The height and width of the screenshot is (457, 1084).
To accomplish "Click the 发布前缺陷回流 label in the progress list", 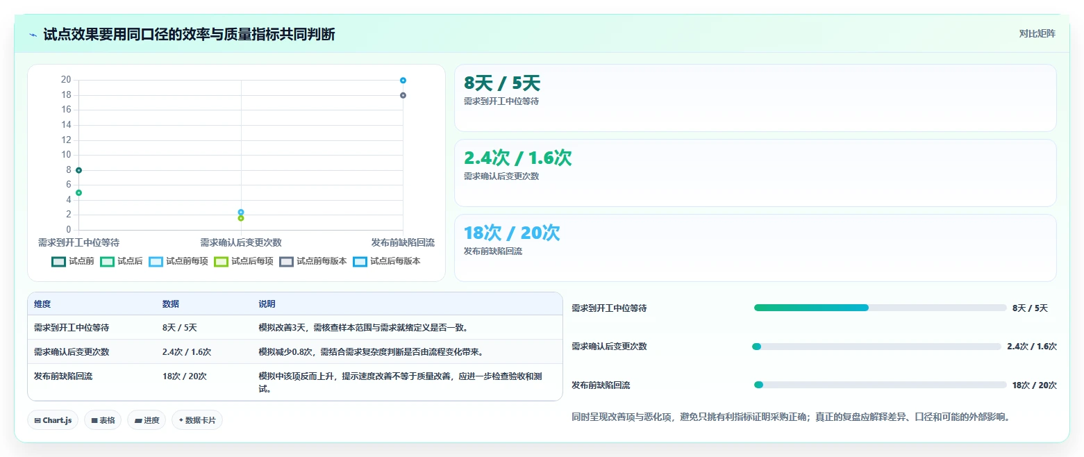I will click(601, 385).
